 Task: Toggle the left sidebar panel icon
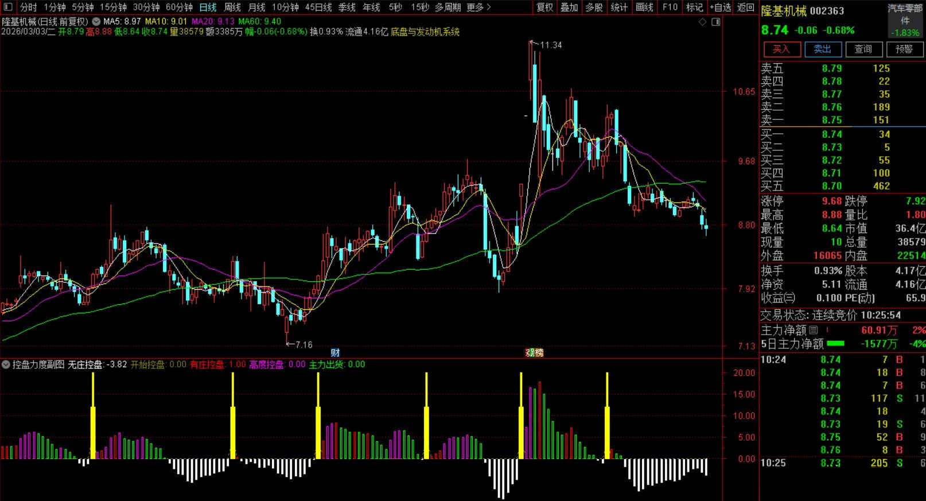tap(7, 7)
